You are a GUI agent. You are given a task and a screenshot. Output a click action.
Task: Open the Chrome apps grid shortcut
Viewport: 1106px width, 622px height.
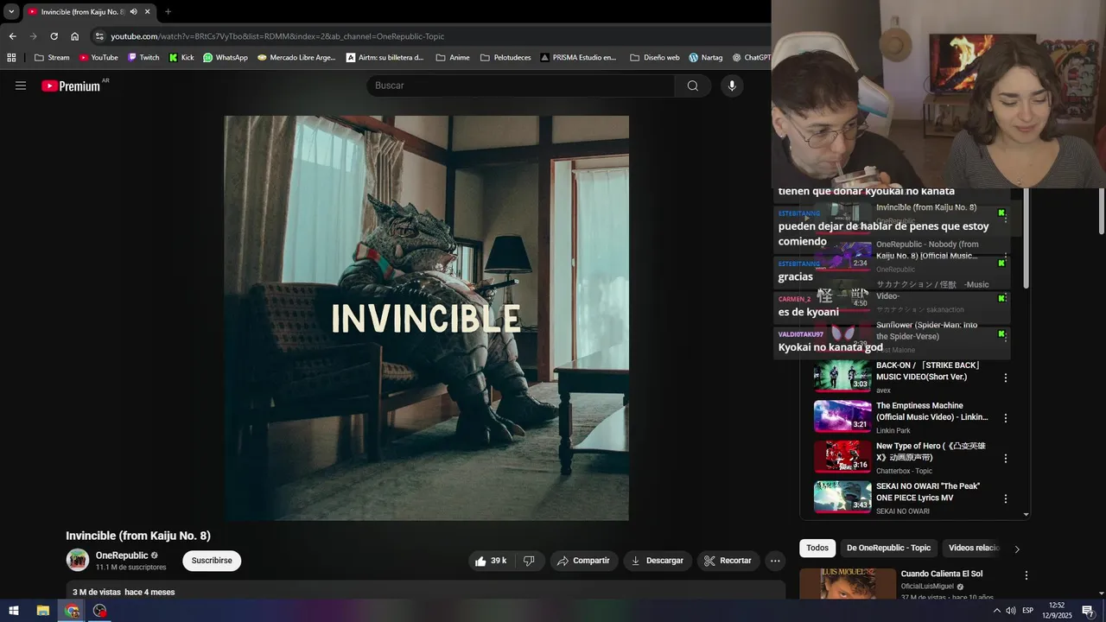click(x=11, y=58)
